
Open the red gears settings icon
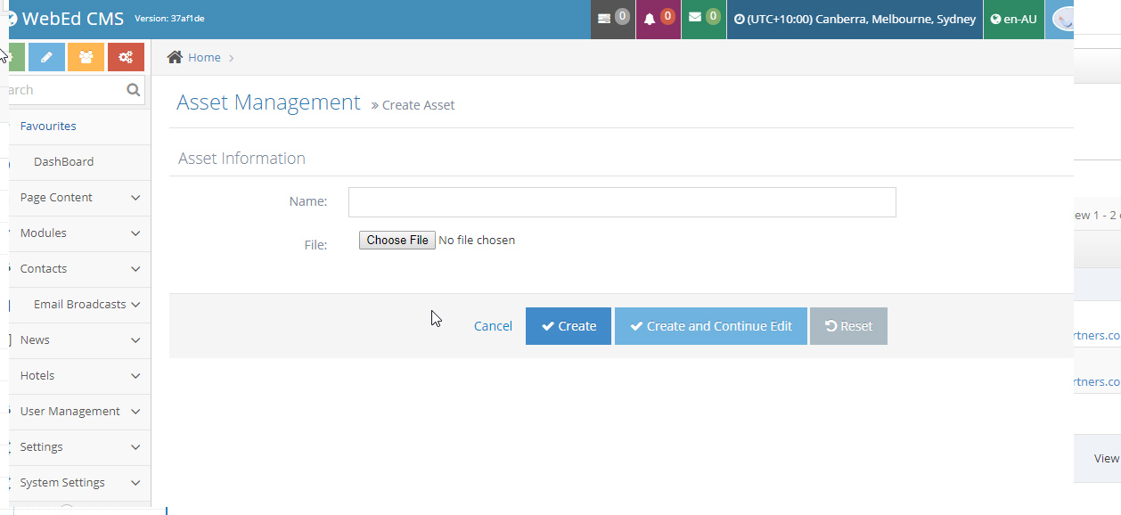126,56
